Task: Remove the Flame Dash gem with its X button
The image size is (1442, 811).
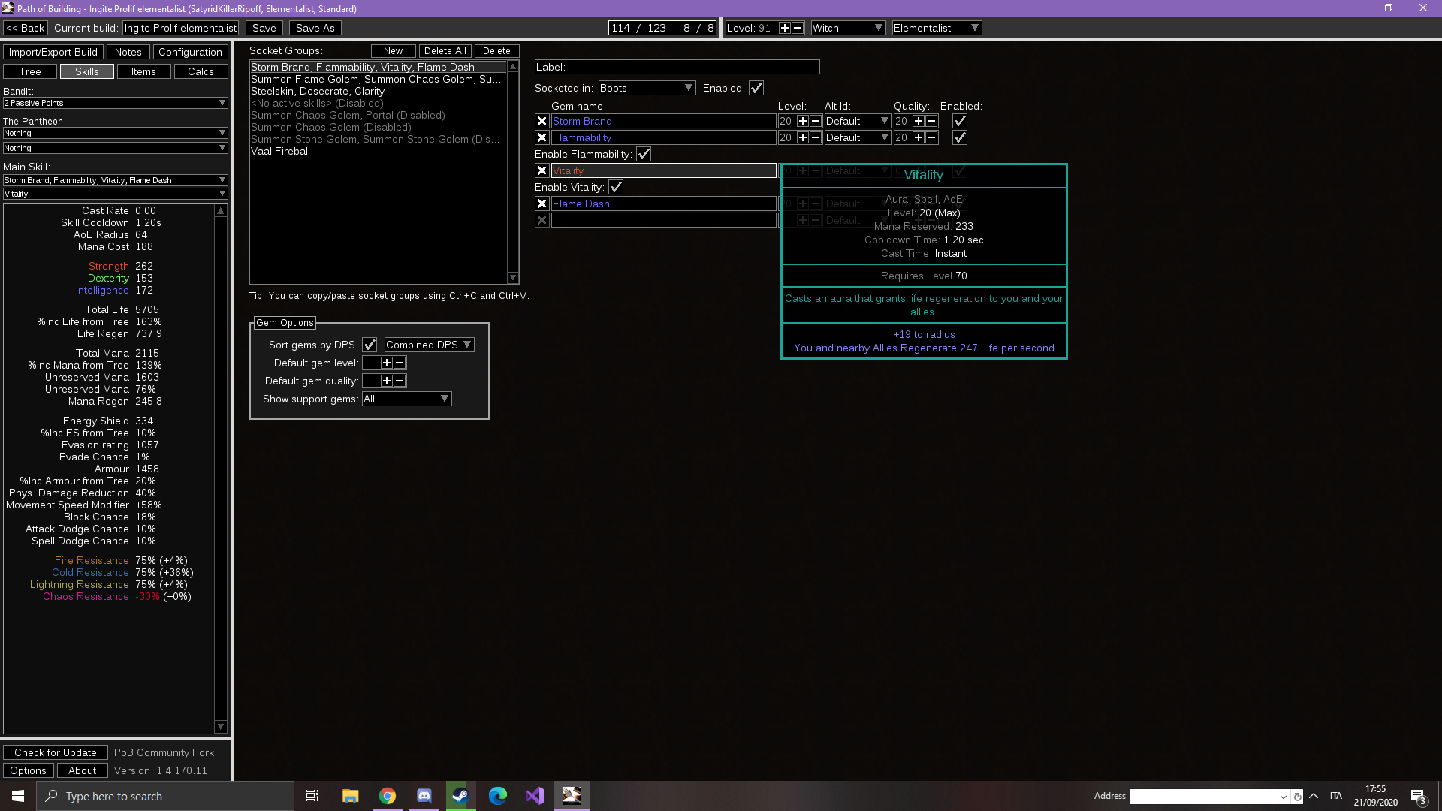Action: point(542,204)
